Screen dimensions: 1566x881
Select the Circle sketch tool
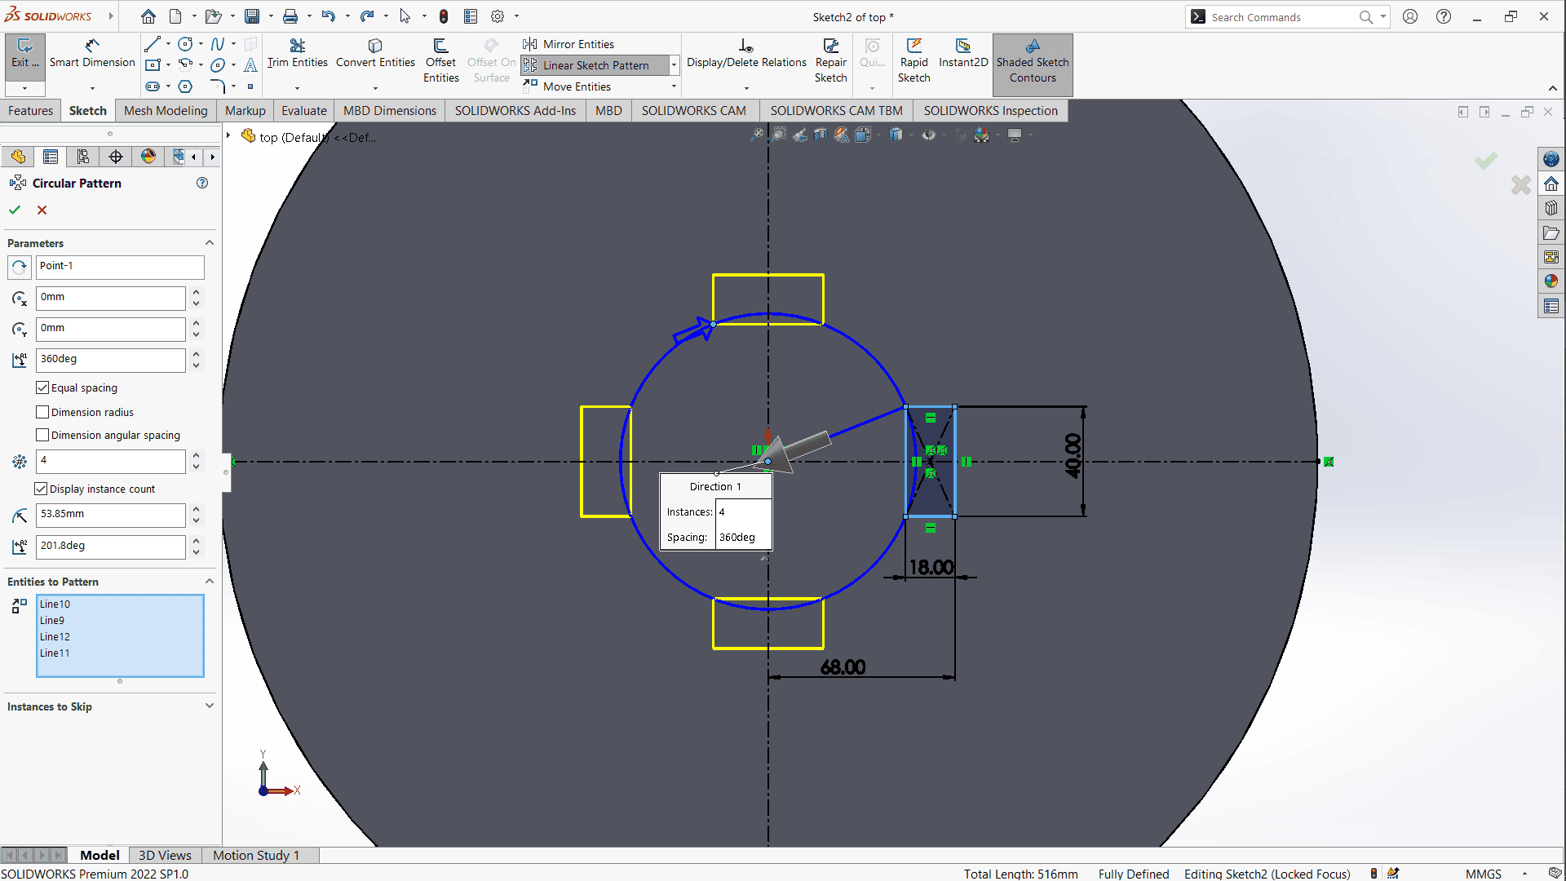click(x=185, y=44)
